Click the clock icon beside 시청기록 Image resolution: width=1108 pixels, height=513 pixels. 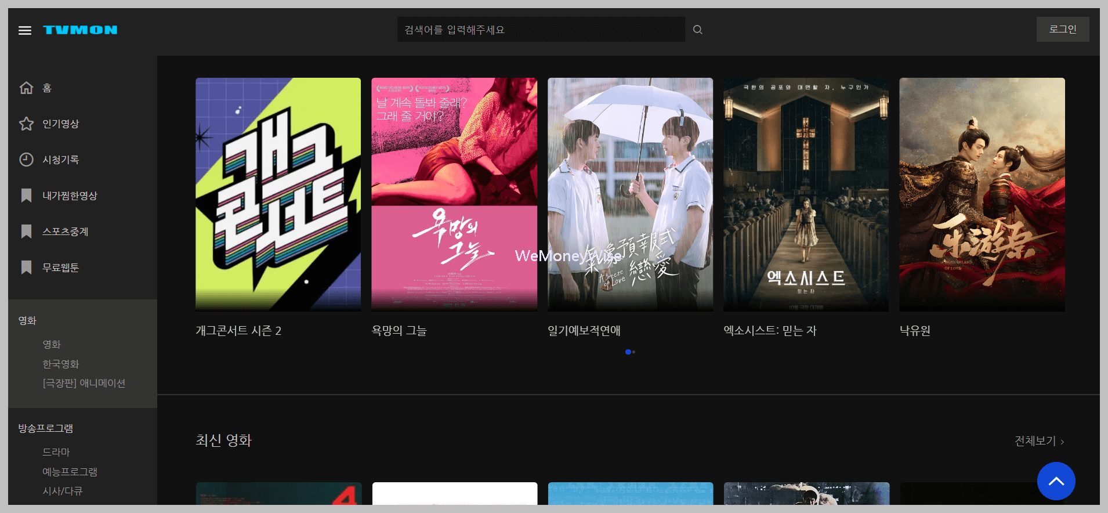pyautogui.click(x=26, y=160)
